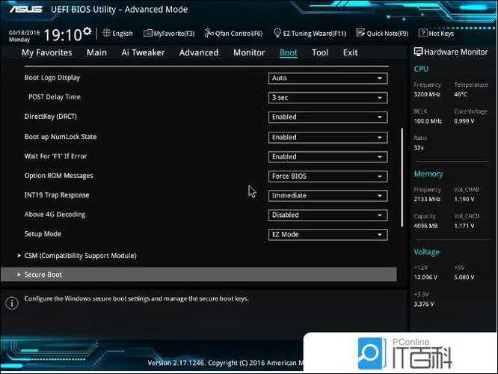The width and height of the screenshot is (498, 374).
Task: Click the DirectKey (DRCT) label
Action: click(x=51, y=116)
